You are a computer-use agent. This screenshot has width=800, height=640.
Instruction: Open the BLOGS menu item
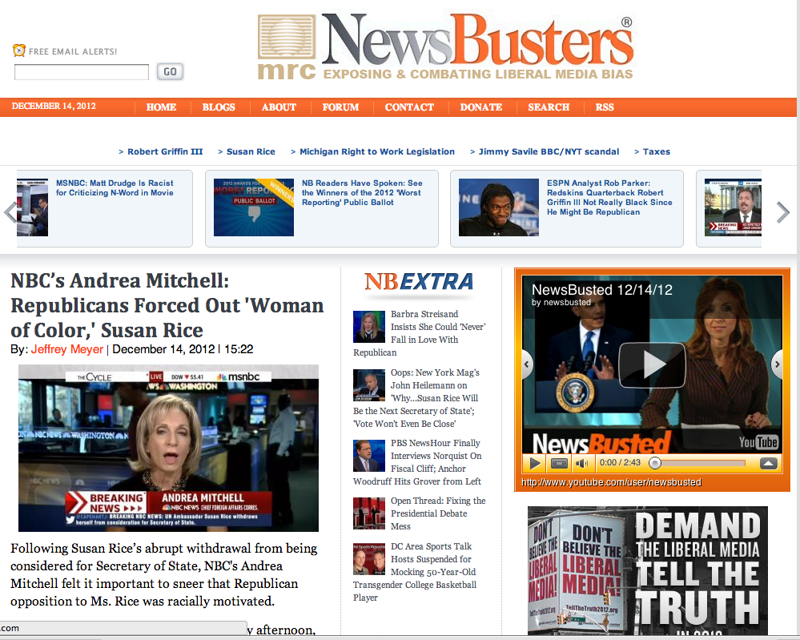click(x=219, y=107)
